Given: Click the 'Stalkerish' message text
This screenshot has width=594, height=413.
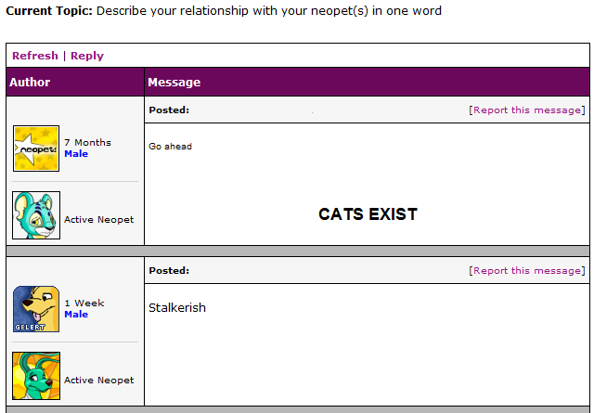Looking at the screenshot, I should coord(177,307).
